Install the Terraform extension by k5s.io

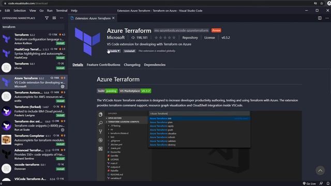click(x=61, y=68)
